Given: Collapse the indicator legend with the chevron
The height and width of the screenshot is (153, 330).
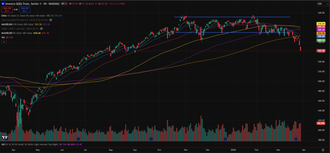Looking at the screenshot, I should coord(4,42).
